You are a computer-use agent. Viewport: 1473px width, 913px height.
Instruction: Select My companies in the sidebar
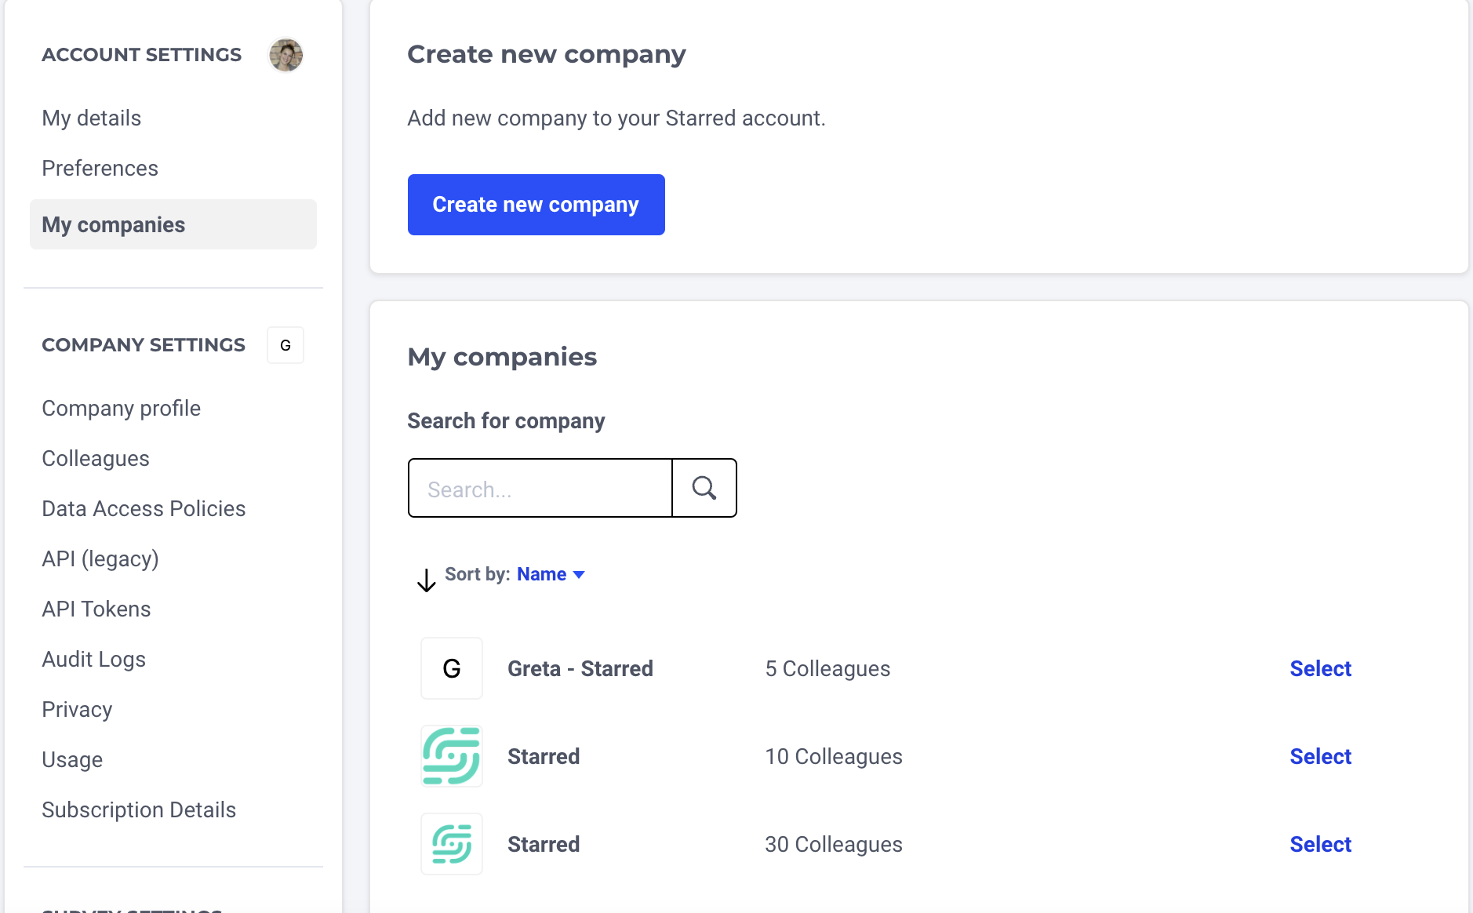coord(173,224)
